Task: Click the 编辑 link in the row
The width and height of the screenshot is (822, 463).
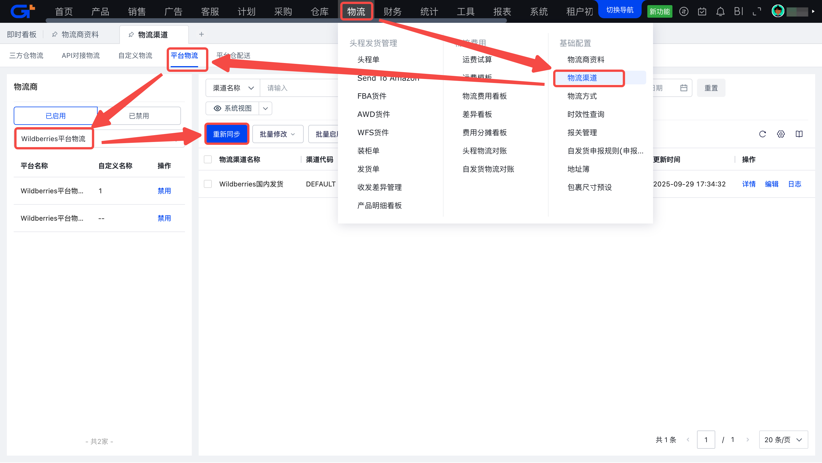Action: [x=771, y=184]
